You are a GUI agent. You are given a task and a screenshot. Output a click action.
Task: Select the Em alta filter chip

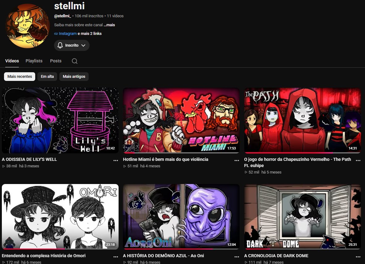(47, 76)
